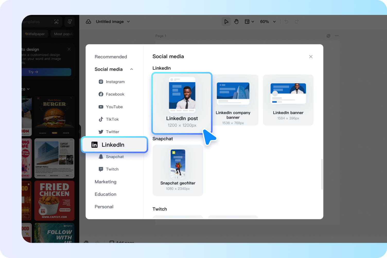387x258 pixels.
Task: Click the Add page button
Action: (122, 242)
